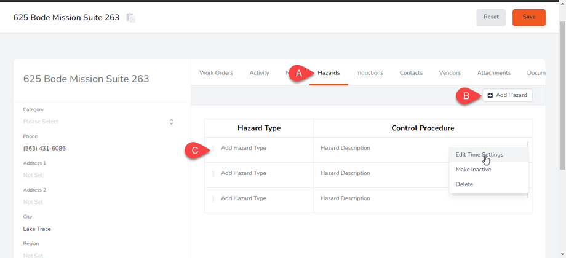Screen dimensions: 566x258
Task: Focus the first Add Hazard Type field
Action: pyautogui.click(x=244, y=148)
